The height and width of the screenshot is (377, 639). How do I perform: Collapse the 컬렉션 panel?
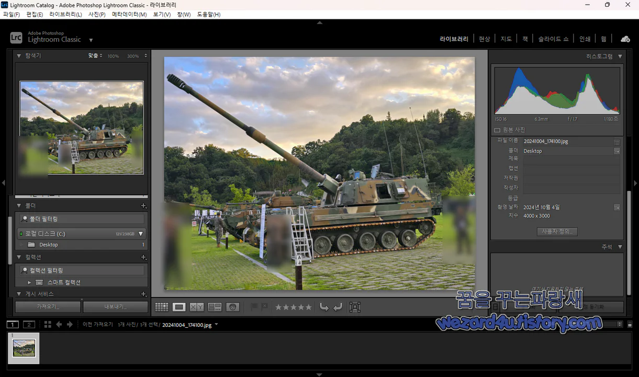[19, 257]
